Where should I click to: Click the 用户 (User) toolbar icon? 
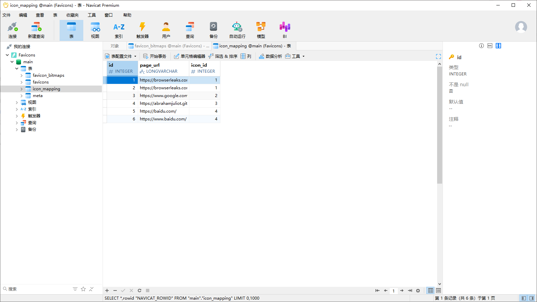click(166, 30)
